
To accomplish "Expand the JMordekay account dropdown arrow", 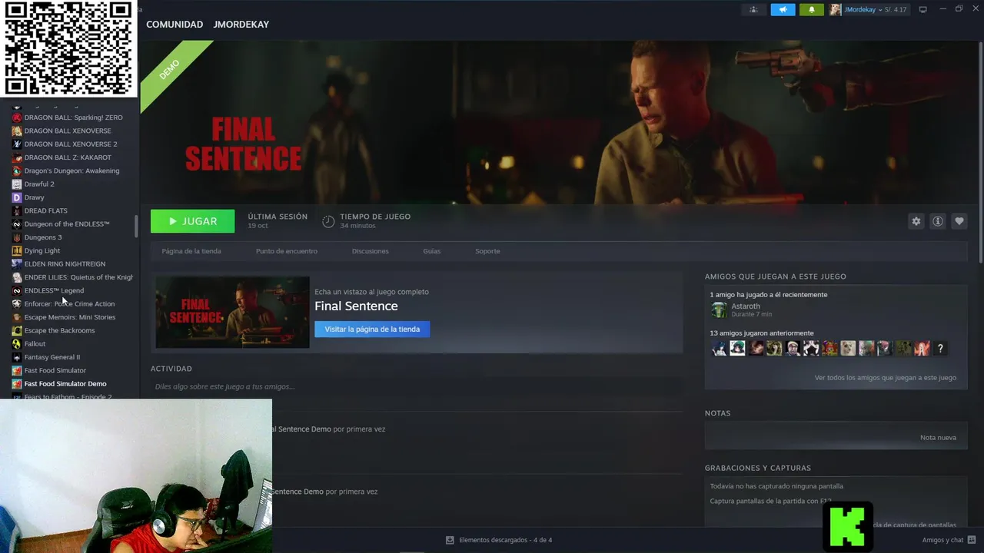I will click(880, 10).
